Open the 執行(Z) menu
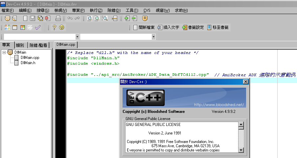 coord(96,10)
